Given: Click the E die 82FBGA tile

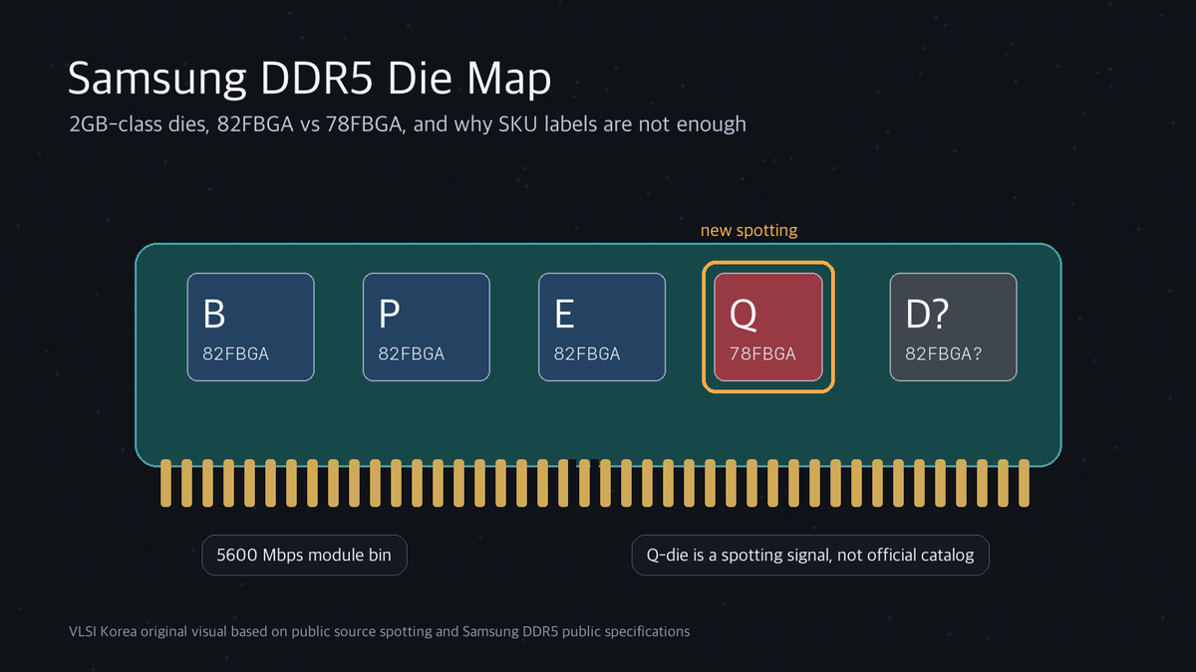Looking at the screenshot, I should (x=602, y=328).
